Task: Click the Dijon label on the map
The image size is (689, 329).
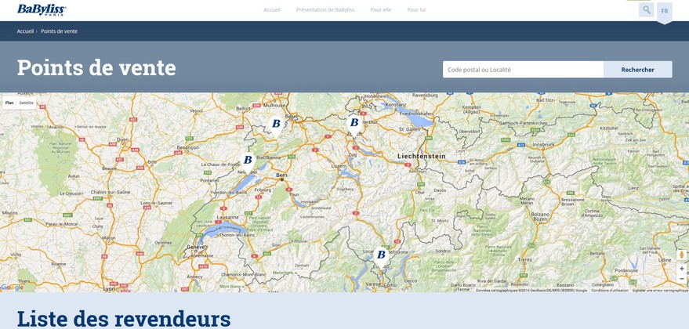Action: tap(122, 139)
